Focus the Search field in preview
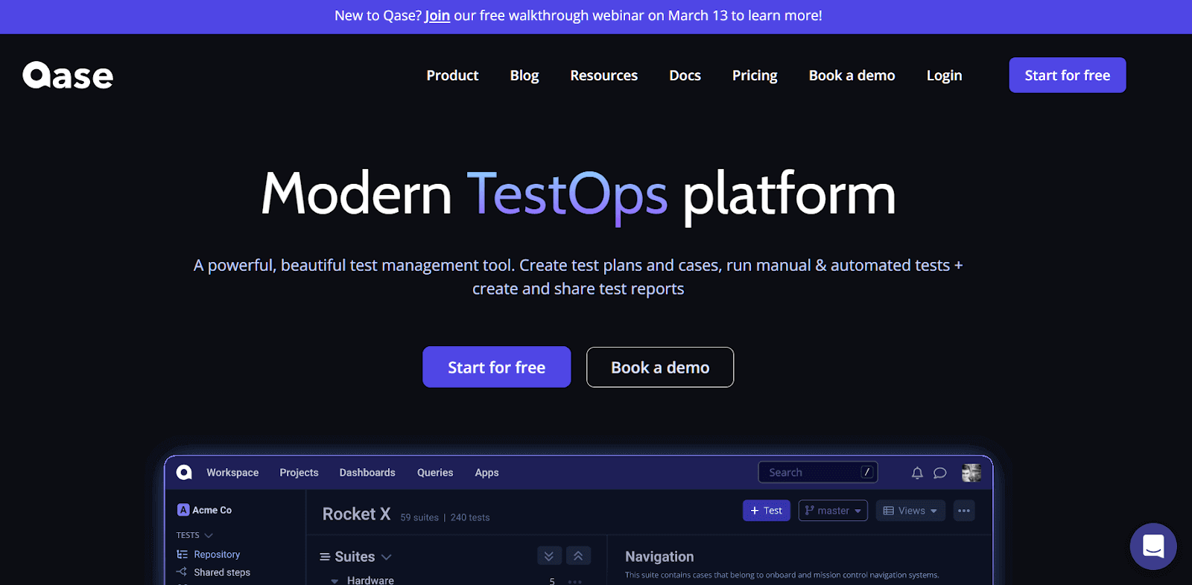Image resolution: width=1192 pixels, height=585 pixels. pos(818,472)
